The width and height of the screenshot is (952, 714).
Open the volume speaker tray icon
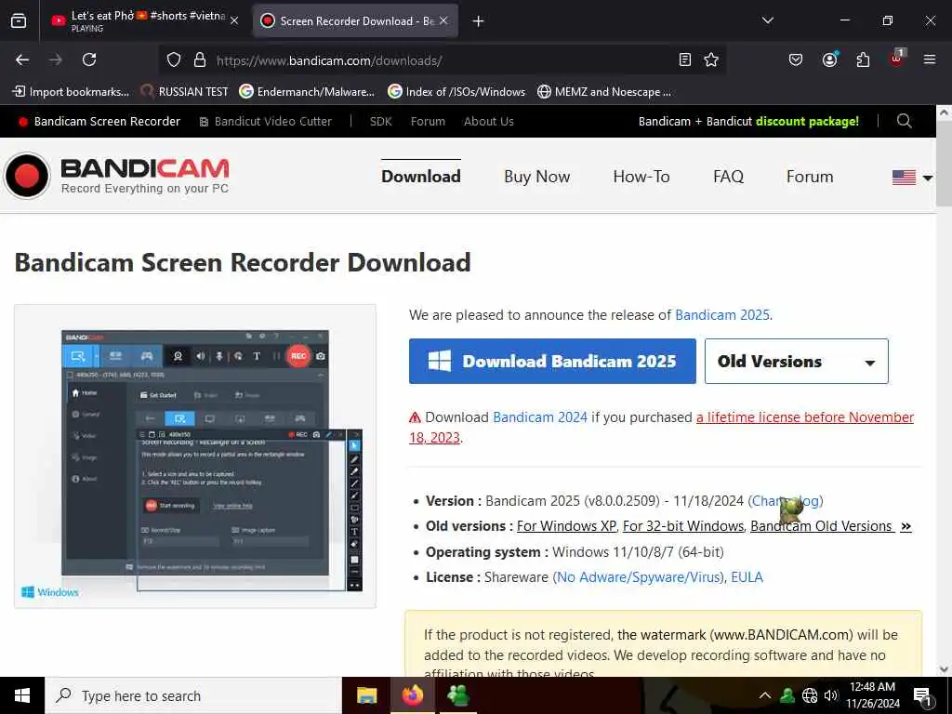[x=831, y=695]
